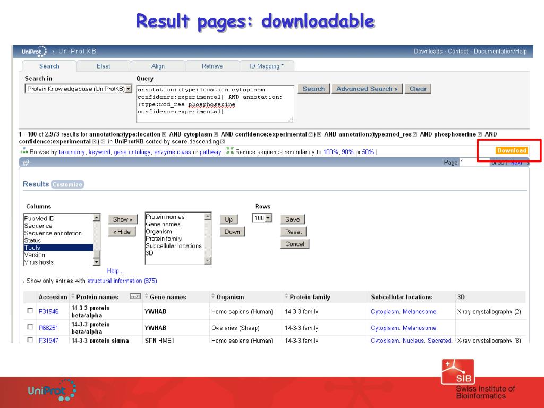Expand Show only entries with structural information

pyautogui.click(x=23, y=281)
